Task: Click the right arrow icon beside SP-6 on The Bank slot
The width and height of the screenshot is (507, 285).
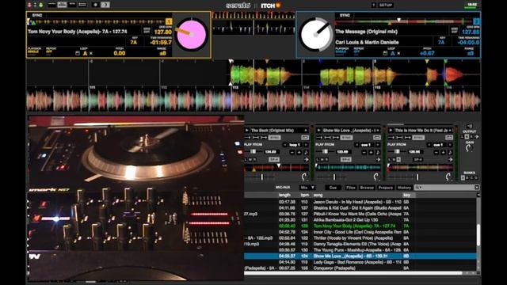Action: click(306, 159)
